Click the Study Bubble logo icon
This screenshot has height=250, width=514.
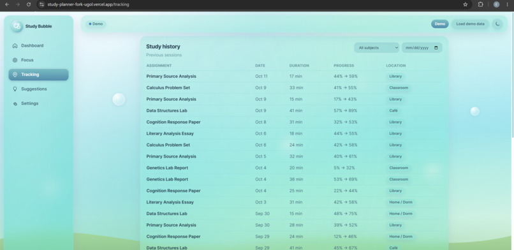point(17,26)
